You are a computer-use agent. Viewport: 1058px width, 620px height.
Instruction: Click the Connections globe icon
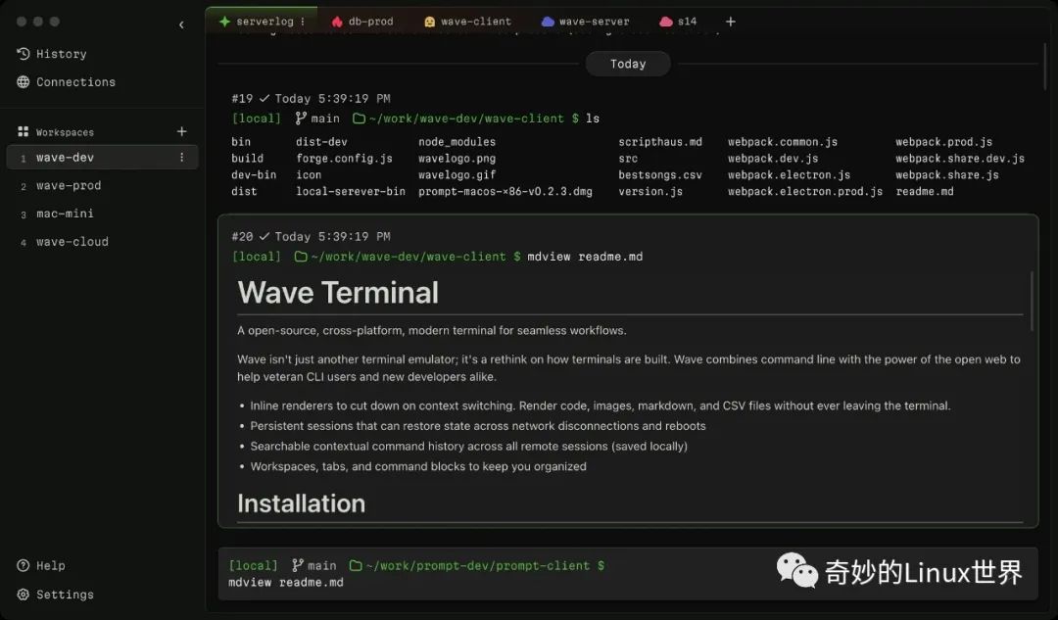click(x=23, y=81)
